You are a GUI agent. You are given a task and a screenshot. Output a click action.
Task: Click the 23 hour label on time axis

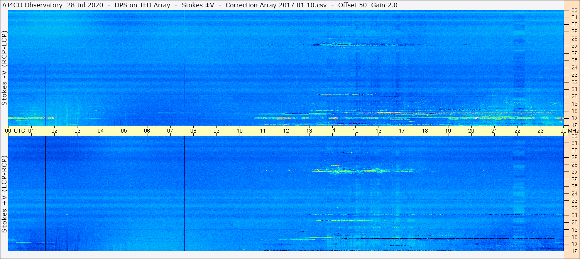(541, 131)
